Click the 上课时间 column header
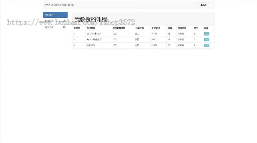This screenshot has height=143, width=257. pos(139,28)
